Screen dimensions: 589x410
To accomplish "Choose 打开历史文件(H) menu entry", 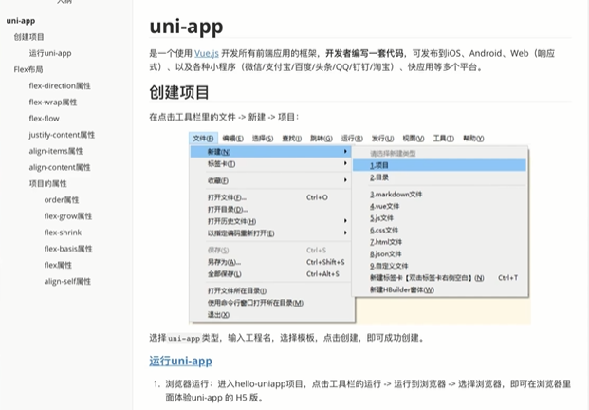I will coord(271,221).
